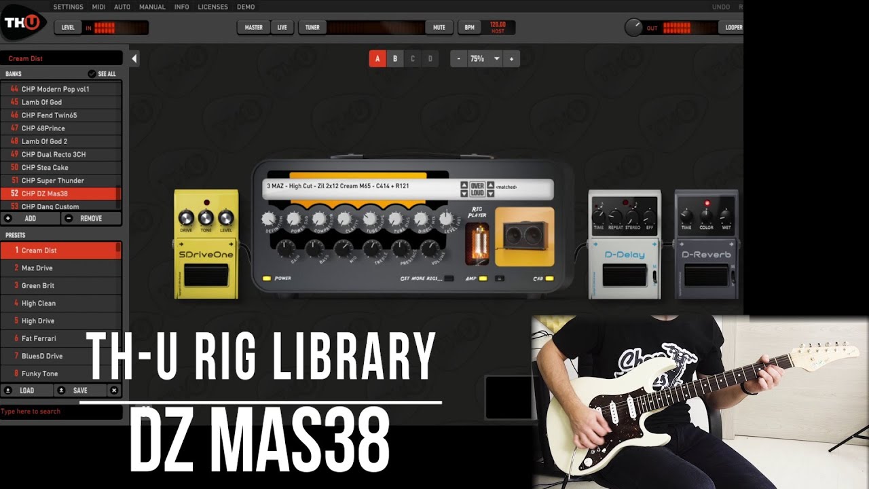
Task: Flip the mode switch on the D-Reverb pedal
Action: pyautogui.click(x=735, y=276)
